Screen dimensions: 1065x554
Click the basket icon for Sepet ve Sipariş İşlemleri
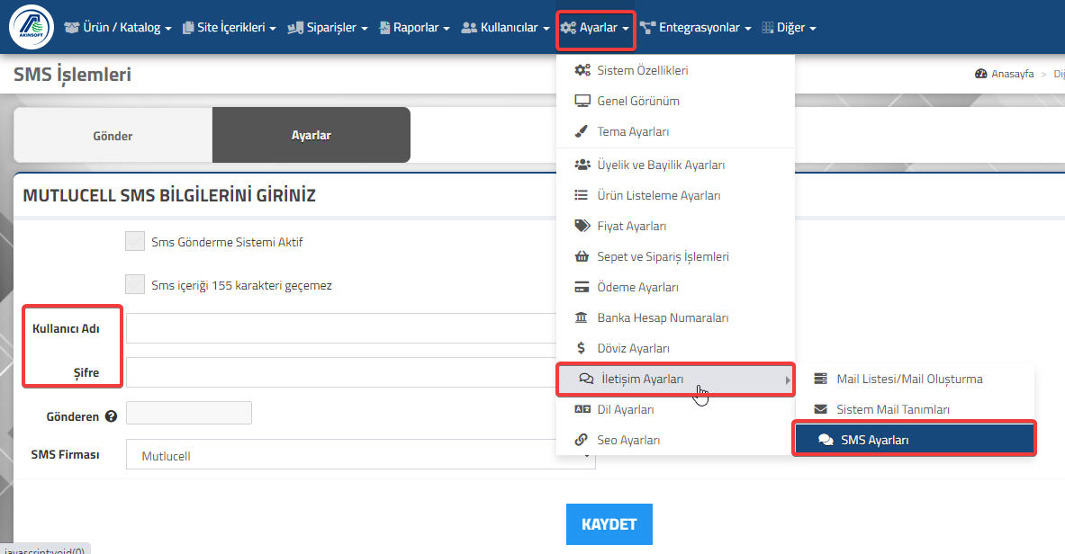pyautogui.click(x=582, y=256)
